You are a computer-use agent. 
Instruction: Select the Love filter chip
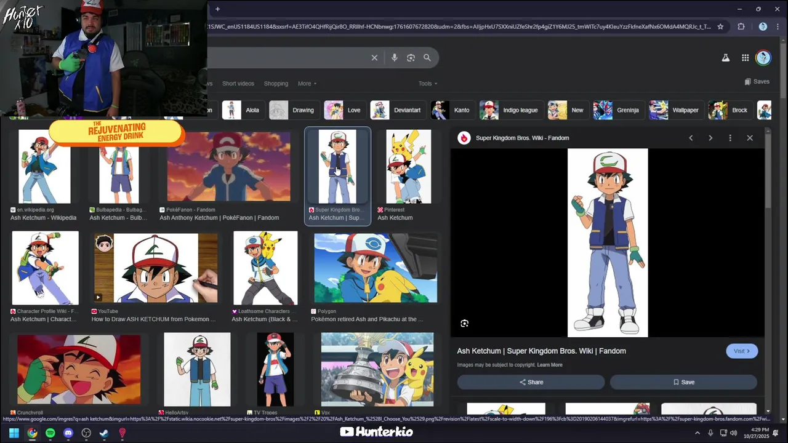(345, 110)
